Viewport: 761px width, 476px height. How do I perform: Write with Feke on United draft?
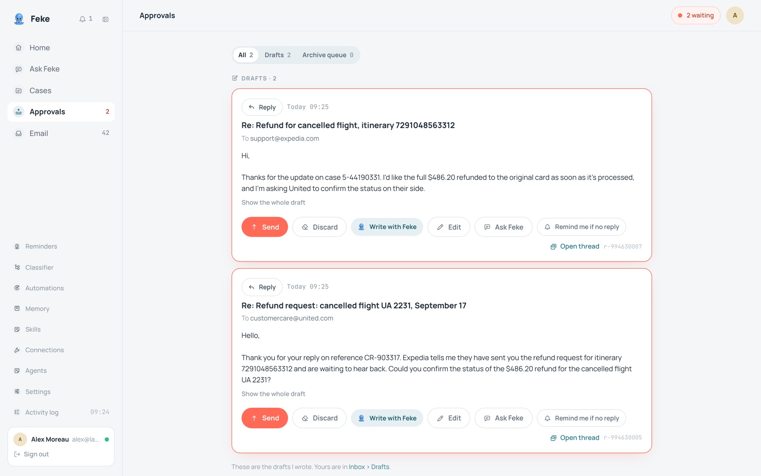point(387,418)
